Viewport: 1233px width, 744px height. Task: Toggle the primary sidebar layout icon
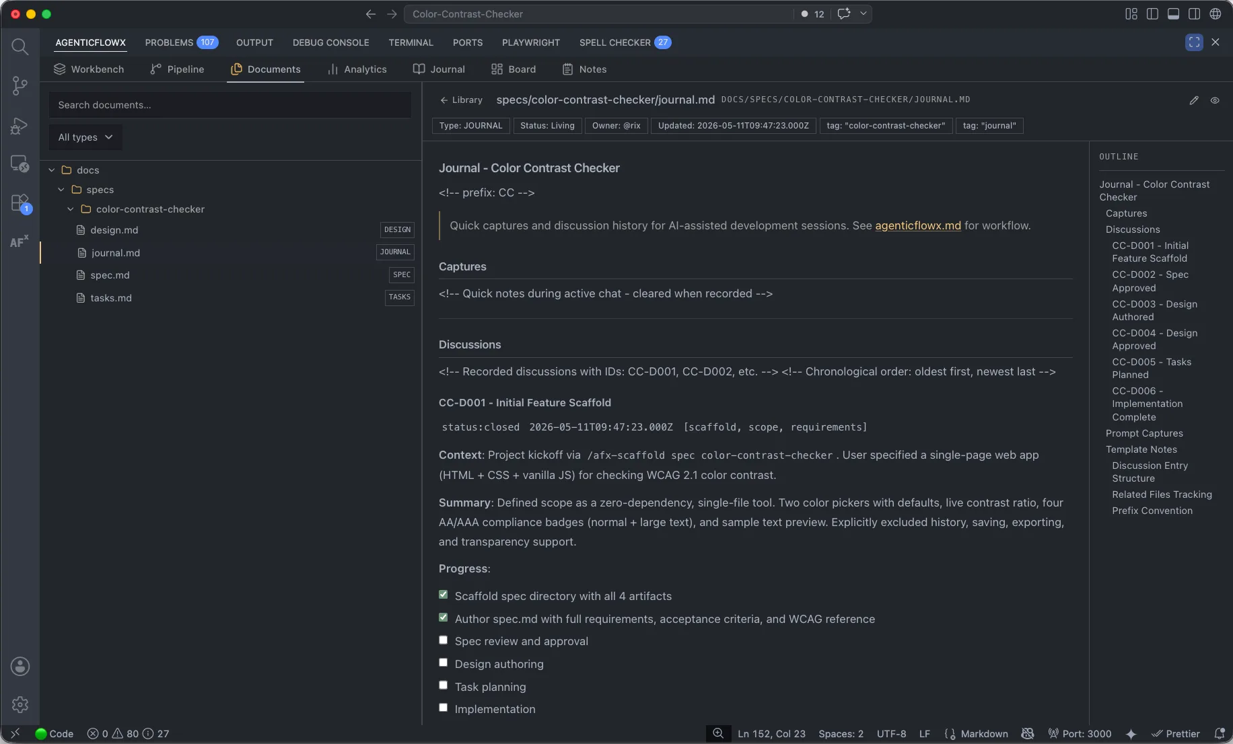1152,14
